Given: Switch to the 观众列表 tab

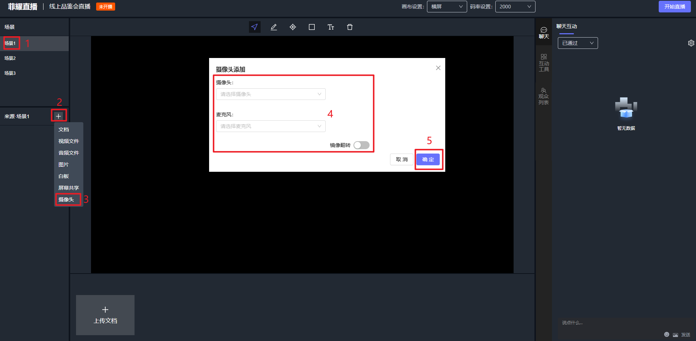Looking at the screenshot, I should (x=544, y=96).
